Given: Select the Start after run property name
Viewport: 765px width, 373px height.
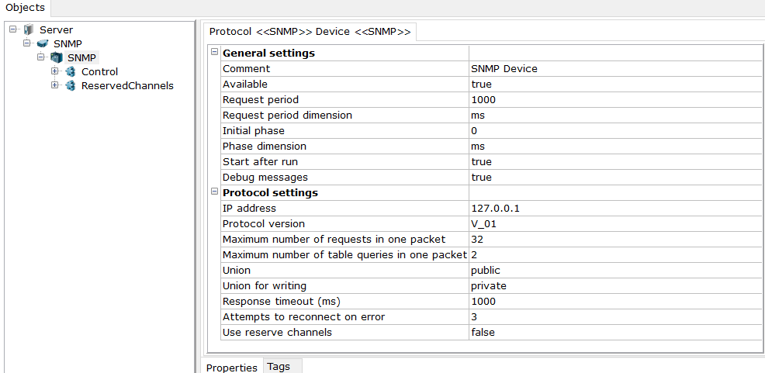Looking at the screenshot, I should 260,162.
